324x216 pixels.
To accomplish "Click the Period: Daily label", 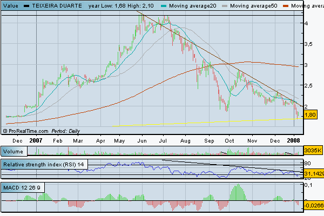I will (x=66, y=131).
